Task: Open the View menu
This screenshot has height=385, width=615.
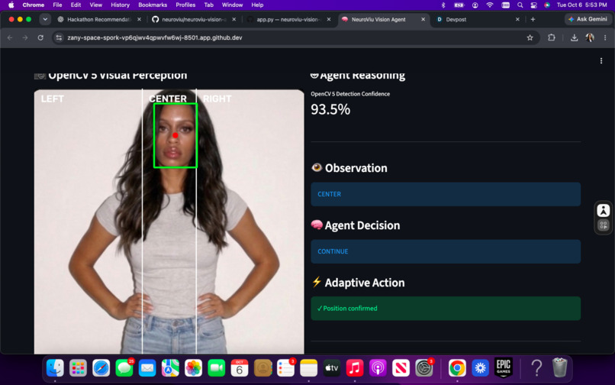Action: point(95,5)
